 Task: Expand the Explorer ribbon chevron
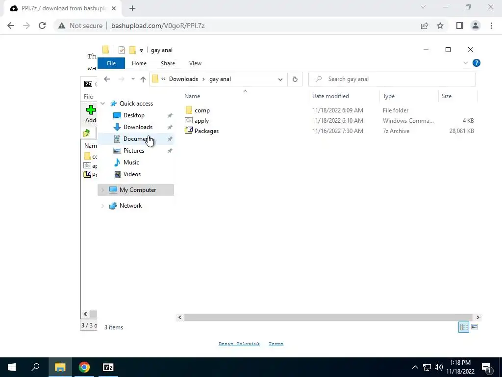click(466, 63)
